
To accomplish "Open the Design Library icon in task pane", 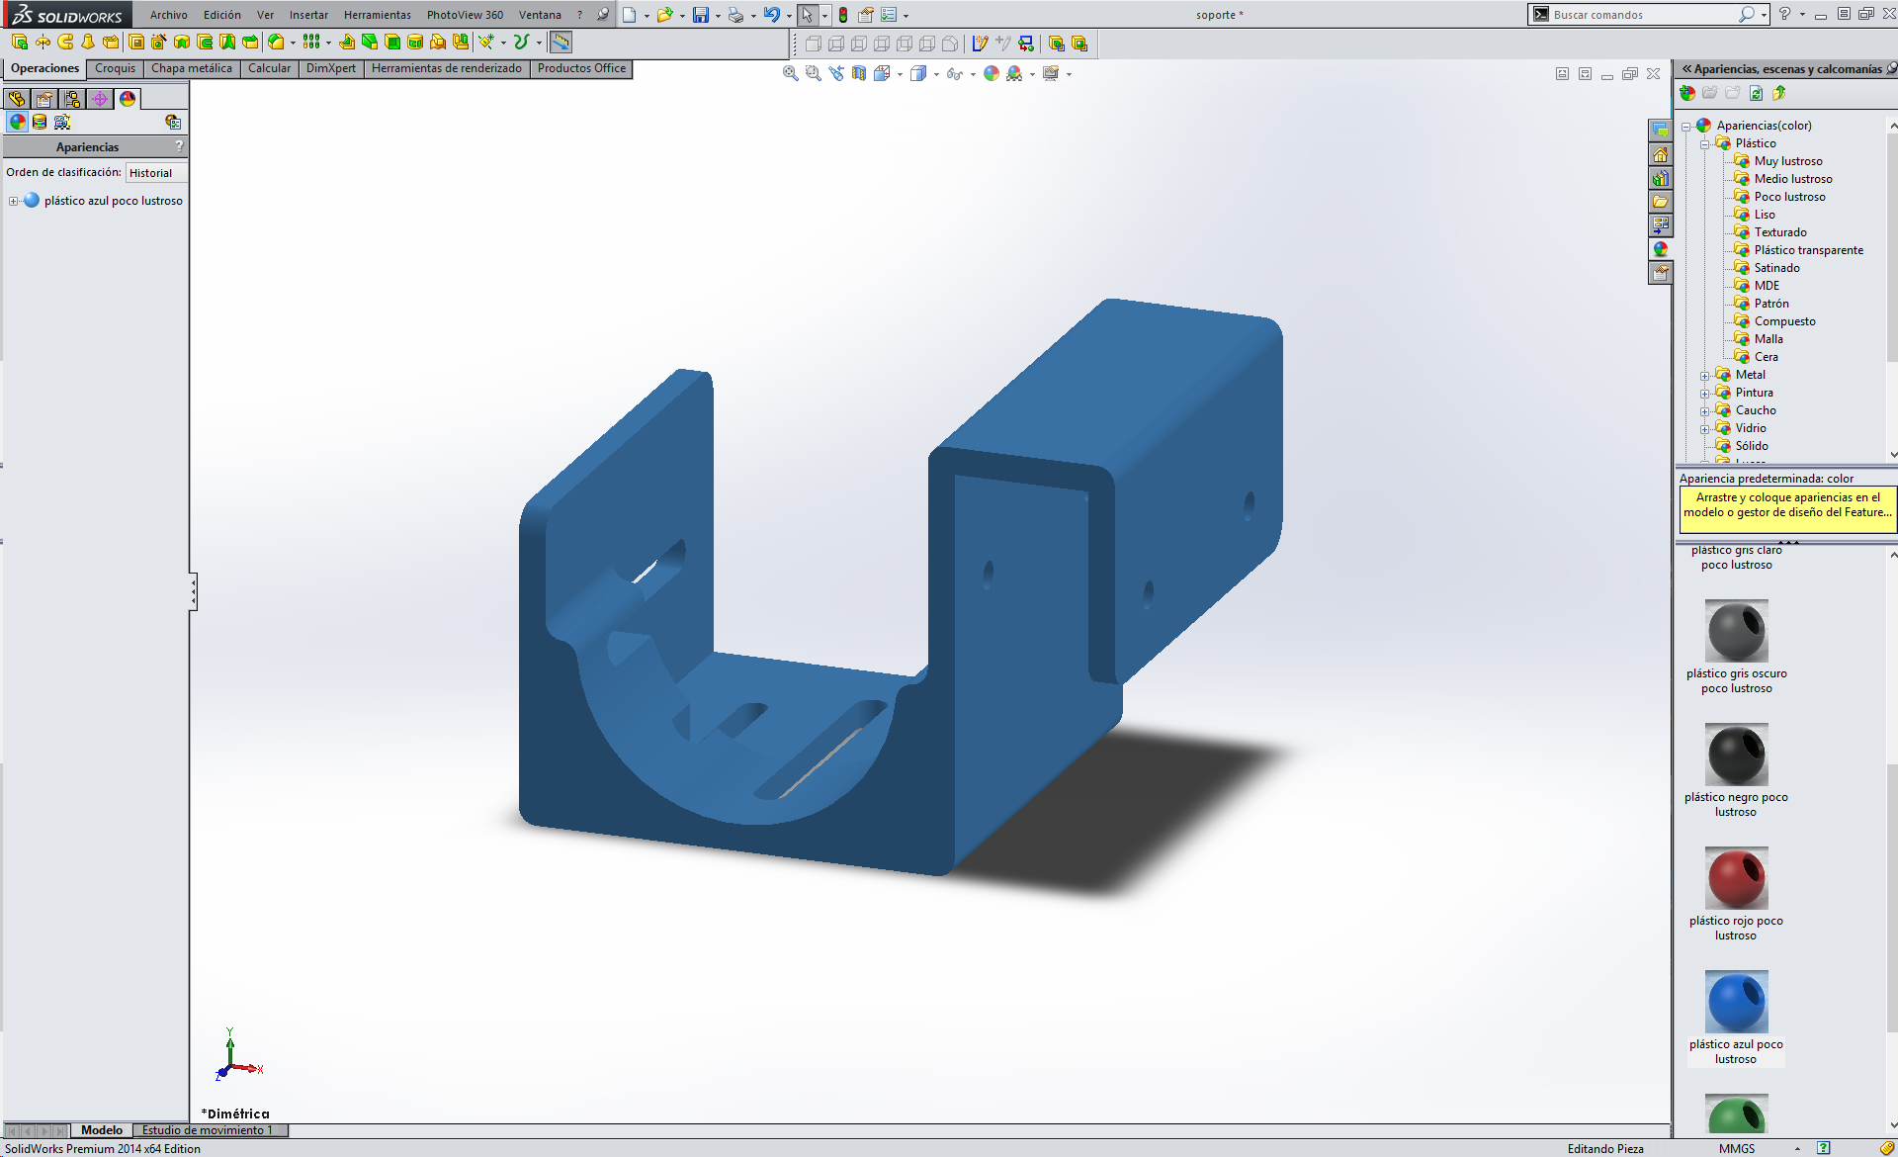I will [1661, 178].
